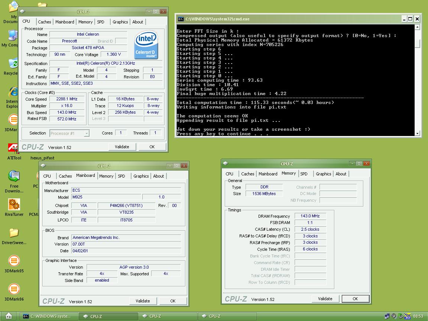The width and height of the screenshot is (428, 321).
Task: Click the CAS# Latency 2.5 clocks value
Action: pyautogui.click(x=310, y=229)
